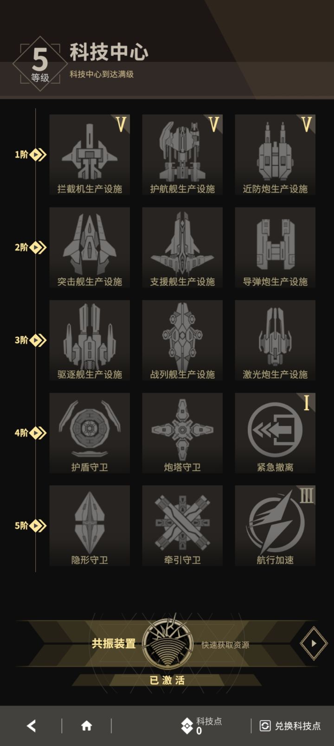334x746 pixels.
Task: Select the 拦截机生产设施 tech icon
Action: pyautogui.click(x=90, y=154)
